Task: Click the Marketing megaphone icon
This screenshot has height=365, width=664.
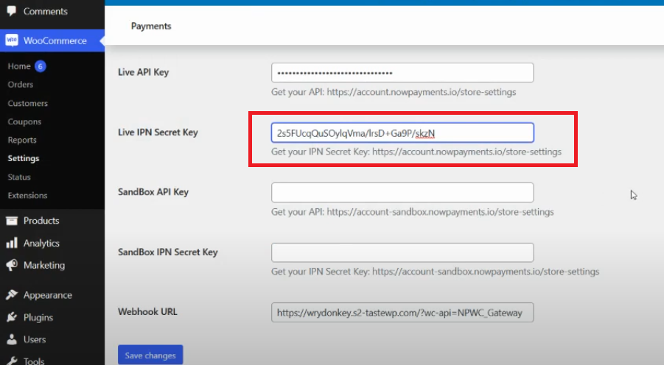Action: 12,265
